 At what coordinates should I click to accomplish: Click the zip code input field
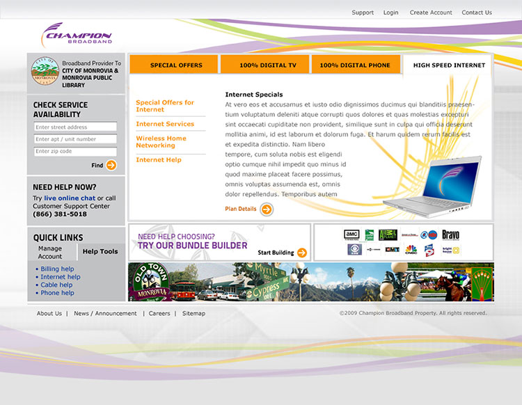click(x=75, y=151)
